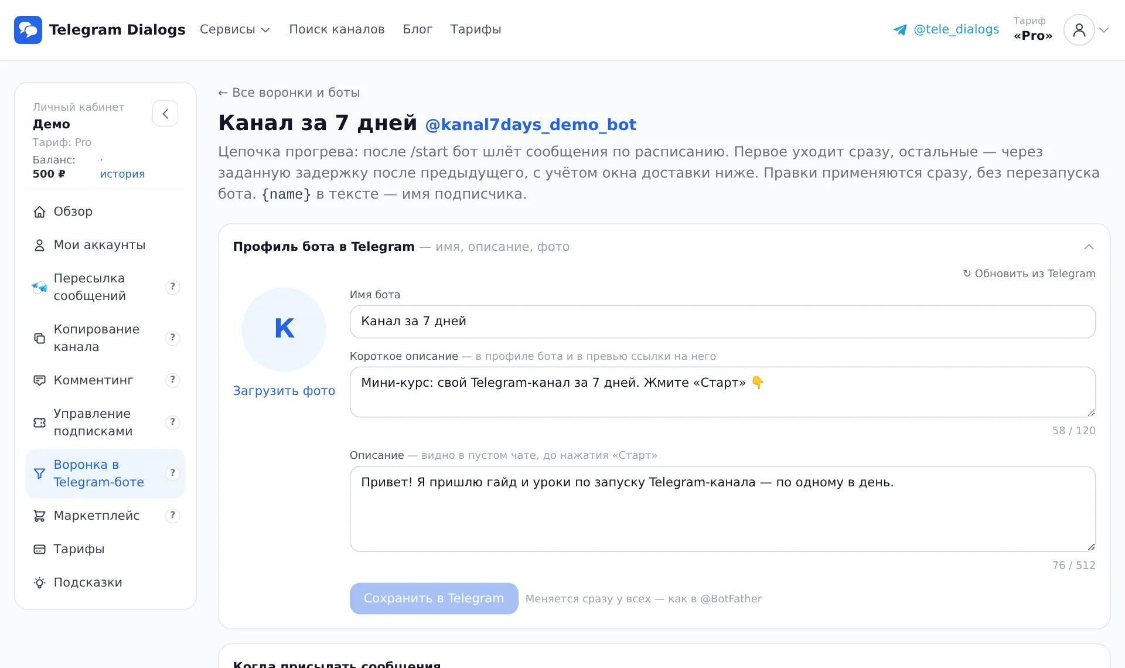Click the Подсказки lightbulb icon
This screenshot has height=668, width=1125.
[39, 582]
